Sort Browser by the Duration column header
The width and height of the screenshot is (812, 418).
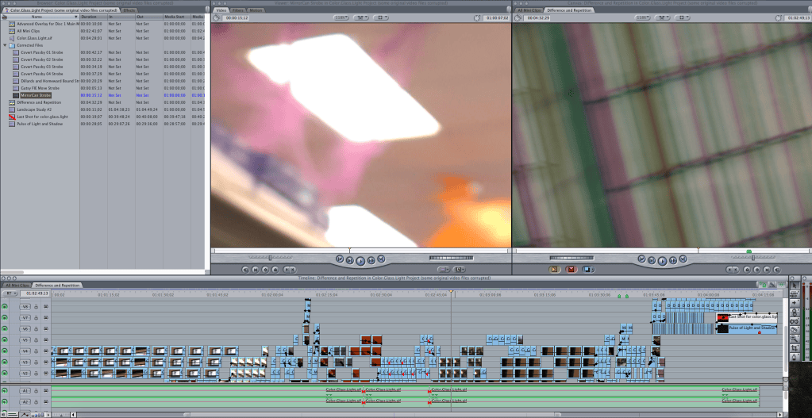point(93,17)
